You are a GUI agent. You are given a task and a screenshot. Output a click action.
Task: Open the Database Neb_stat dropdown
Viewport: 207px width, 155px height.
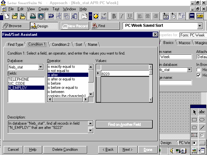tap(41, 67)
